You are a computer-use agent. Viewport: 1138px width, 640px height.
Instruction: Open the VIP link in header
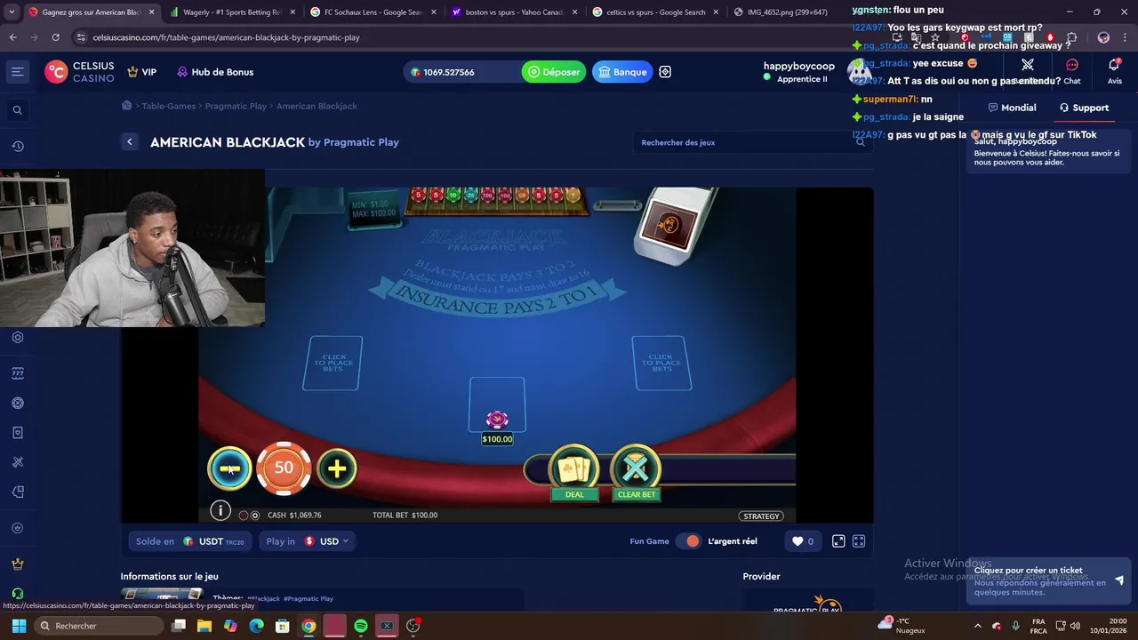coord(142,72)
